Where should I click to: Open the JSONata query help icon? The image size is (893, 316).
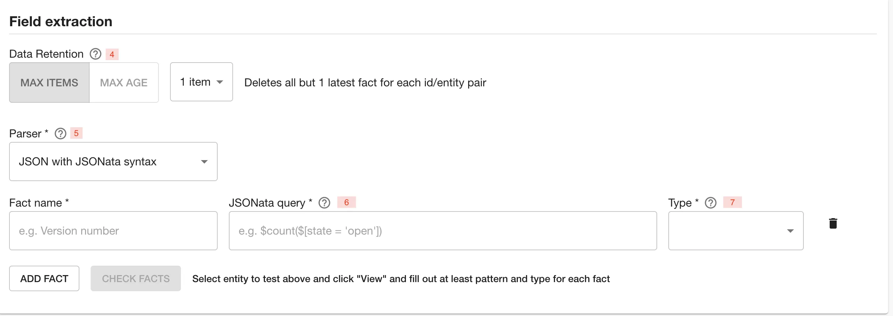[324, 203]
